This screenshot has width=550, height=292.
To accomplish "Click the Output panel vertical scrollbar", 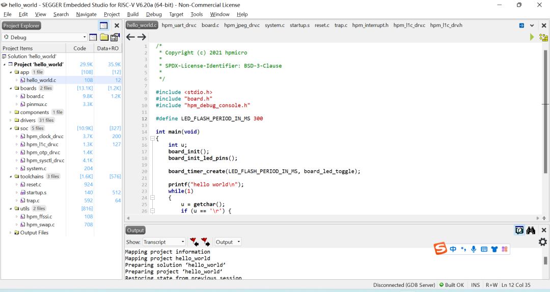I will click(546, 260).
